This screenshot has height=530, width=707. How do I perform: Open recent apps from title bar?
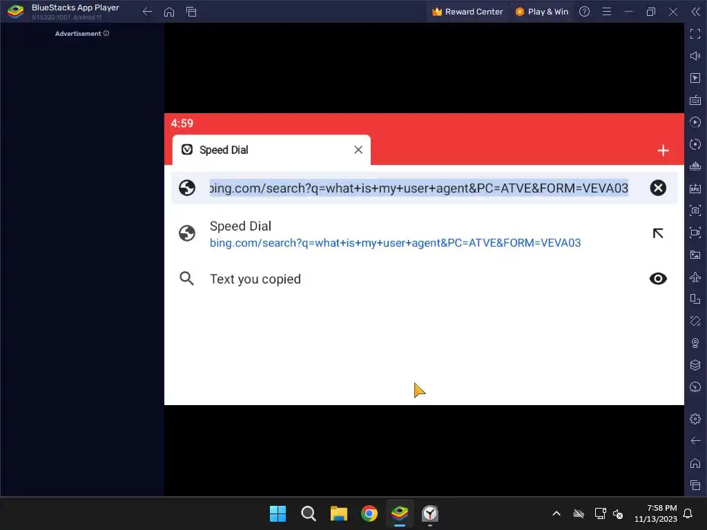pos(191,12)
